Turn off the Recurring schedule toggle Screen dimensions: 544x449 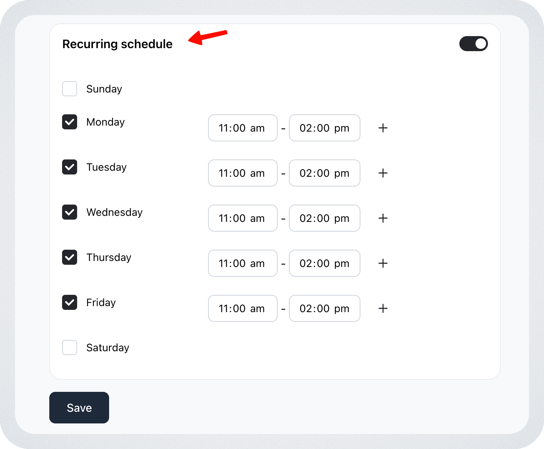pyautogui.click(x=473, y=44)
